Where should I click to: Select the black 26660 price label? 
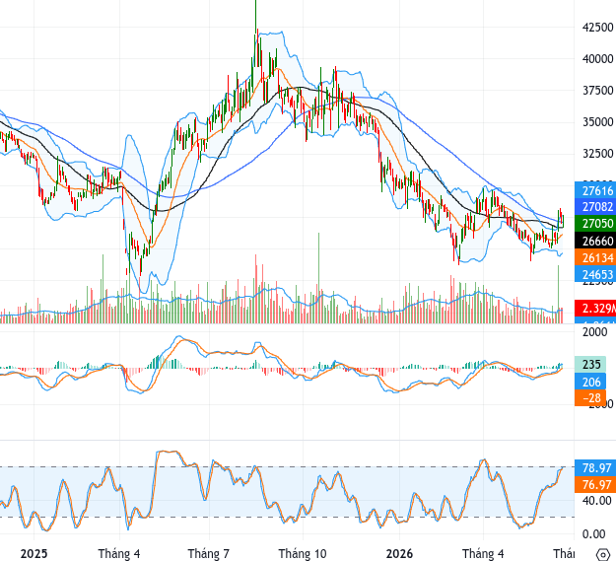pyautogui.click(x=595, y=241)
